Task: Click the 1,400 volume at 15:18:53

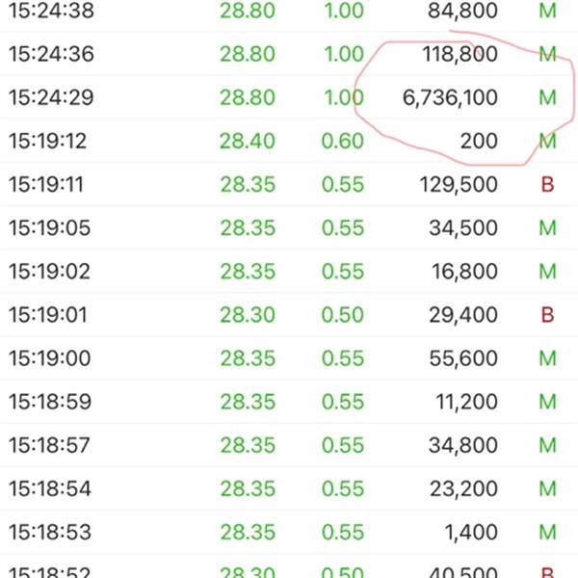Action: [x=471, y=533]
